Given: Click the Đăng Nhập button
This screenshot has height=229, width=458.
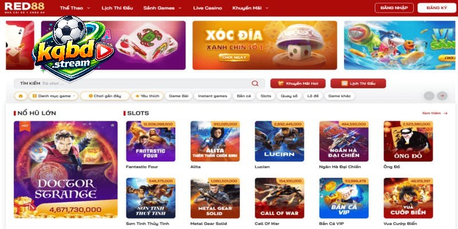Looking at the screenshot, I should click(394, 8).
